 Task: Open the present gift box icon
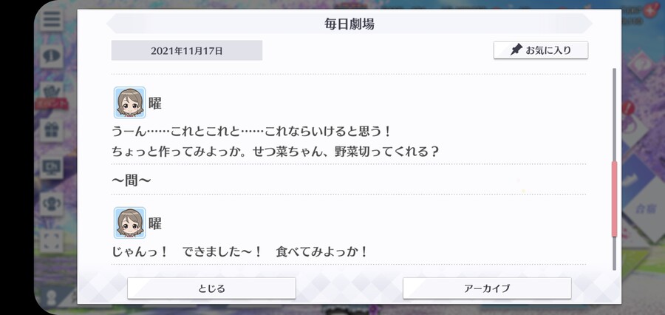click(52, 130)
